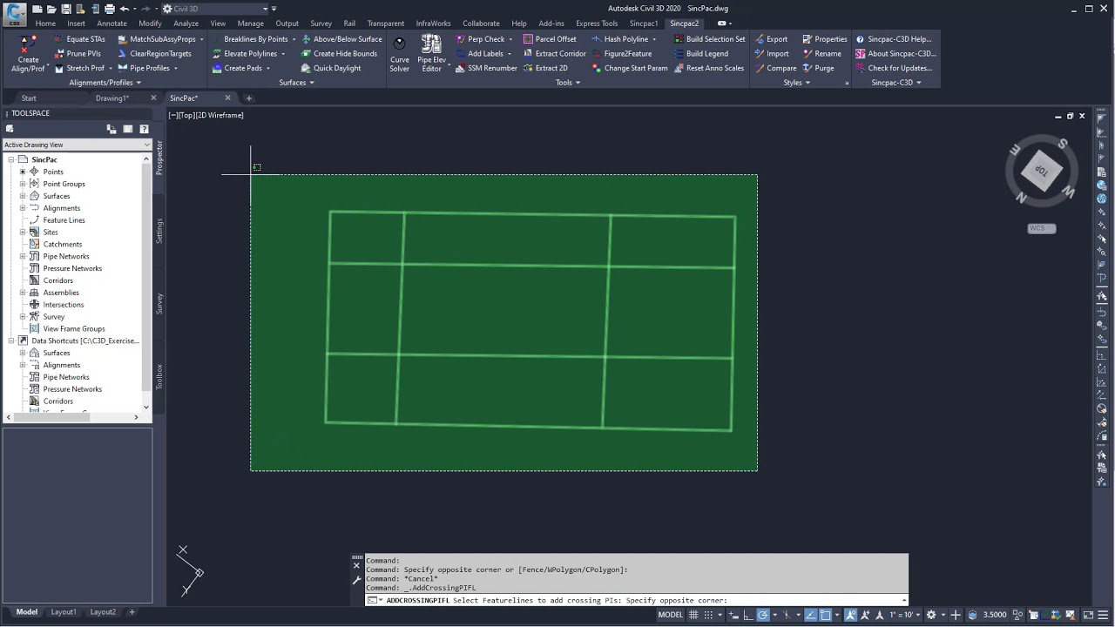The height and width of the screenshot is (627, 1115).
Task: Open Sincpac-C3D Help
Action: point(894,39)
